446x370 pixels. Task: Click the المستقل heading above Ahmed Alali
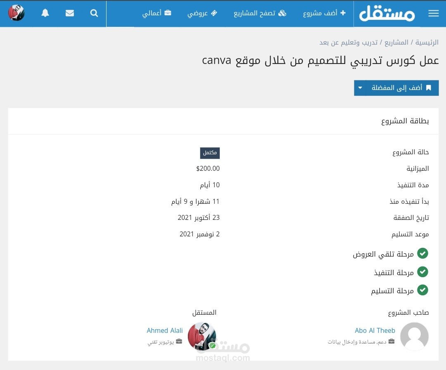204,313
